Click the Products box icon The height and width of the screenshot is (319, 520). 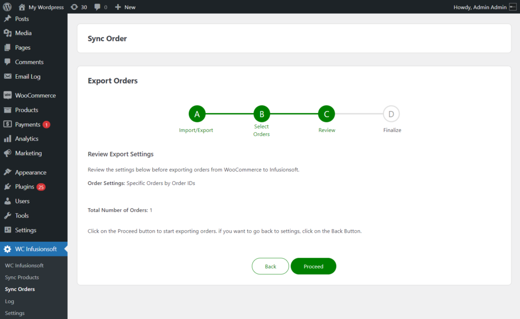[x=8, y=110]
